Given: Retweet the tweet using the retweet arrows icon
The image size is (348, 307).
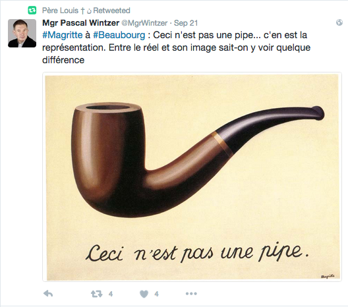Looking at the screenshot, I should tap(97, 294).
